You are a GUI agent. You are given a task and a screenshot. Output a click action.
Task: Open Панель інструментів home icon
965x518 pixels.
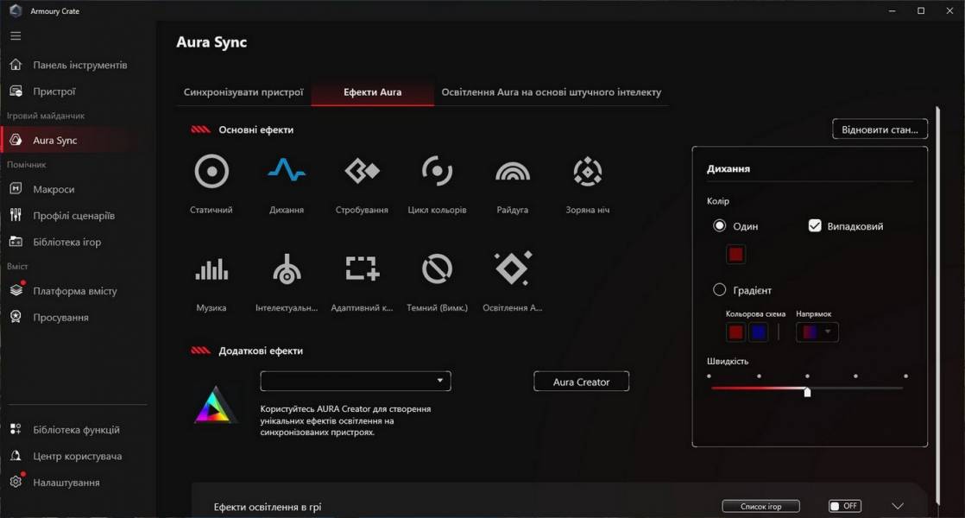point(16,65)
